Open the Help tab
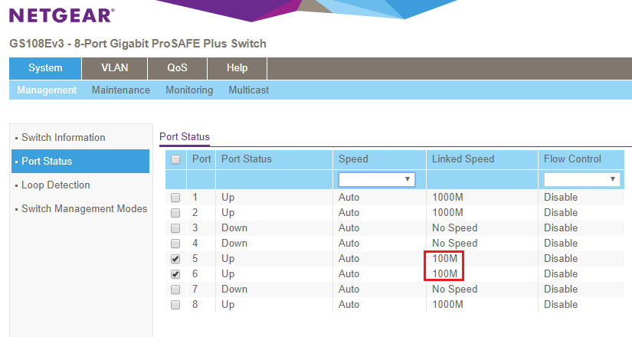 click(x=237, y=68)
